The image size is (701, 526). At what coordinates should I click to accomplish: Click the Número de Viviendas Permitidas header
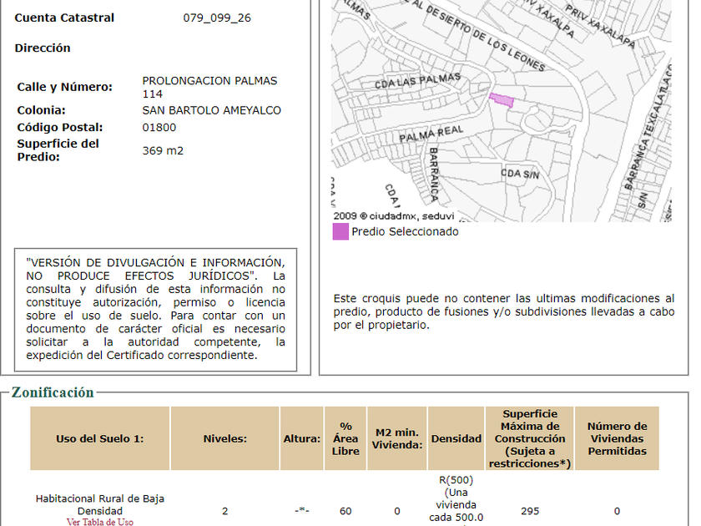[x=617, y=438]
